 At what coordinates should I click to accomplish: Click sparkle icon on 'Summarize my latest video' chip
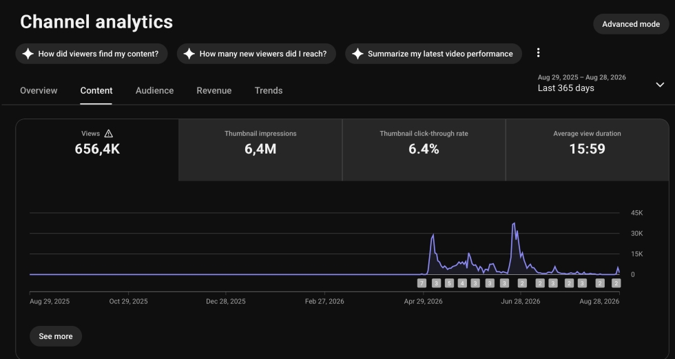[357, 54]
